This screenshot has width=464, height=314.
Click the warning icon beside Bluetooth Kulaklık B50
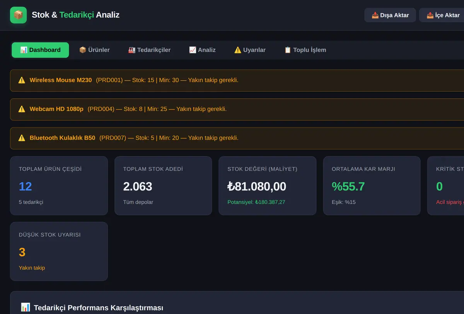click(22, 138)
